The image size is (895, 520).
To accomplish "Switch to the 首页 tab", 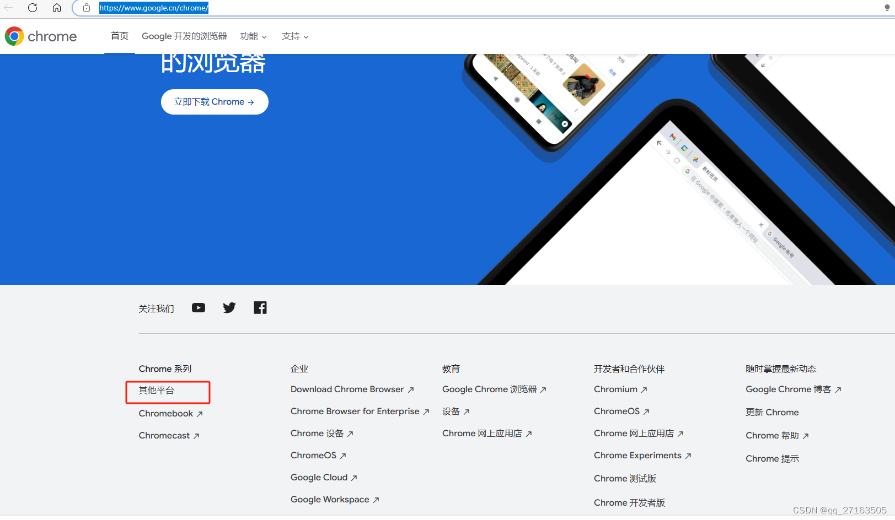I will coord(119,36).
